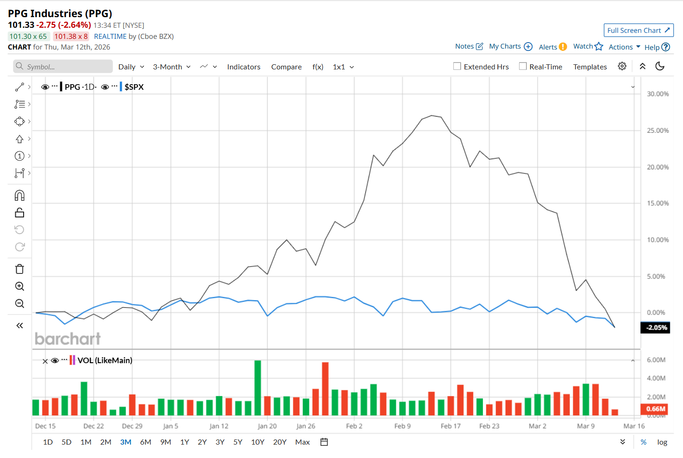This screenshot has height=458, width=683.
Task: Expand the trend line tool submenu arrow
Action: [29, 87]
